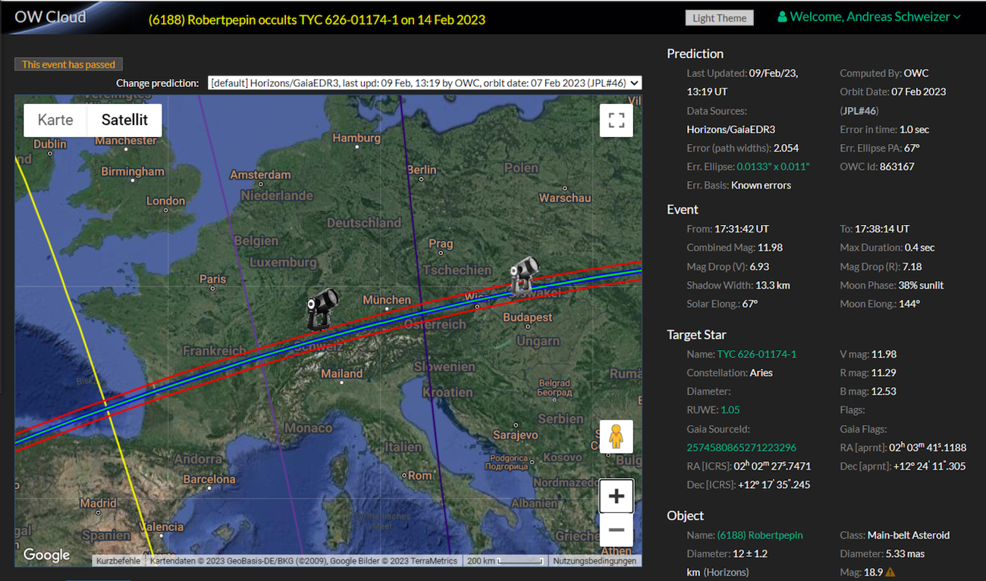The image size is (986, 581).
Task: Open the (6188) Robertpepin object link
Action: (x=759, y=535)
